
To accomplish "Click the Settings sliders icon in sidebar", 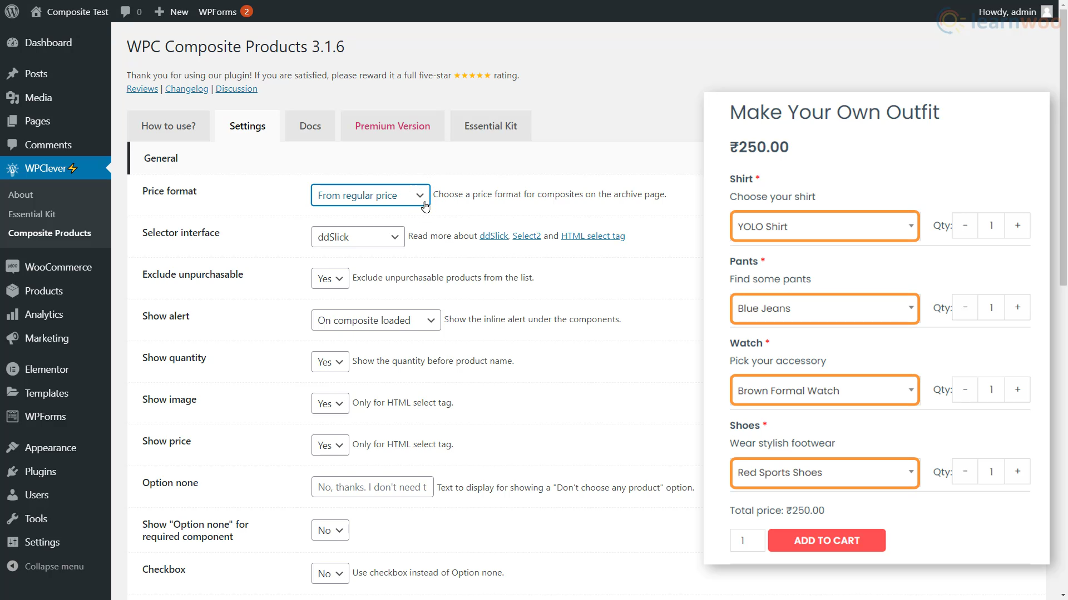I will click(12, 542).
